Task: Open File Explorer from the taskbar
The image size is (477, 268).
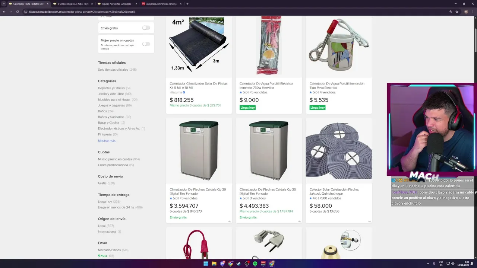Action: point(214,264)
